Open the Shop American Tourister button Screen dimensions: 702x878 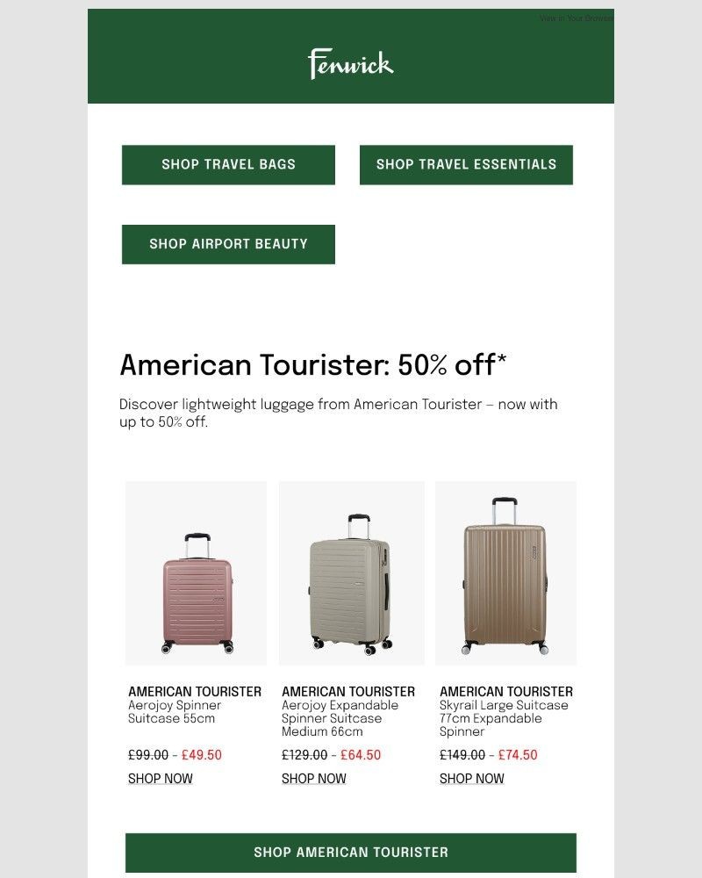[x=351, y=853]
